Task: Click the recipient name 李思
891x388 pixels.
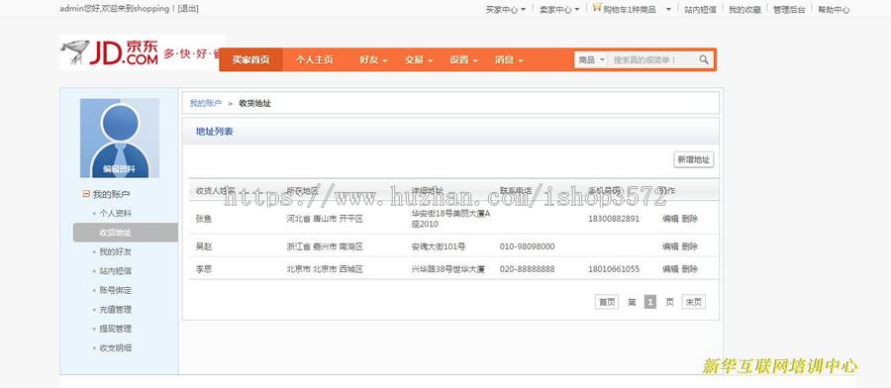Action: pyautogui.click(x=204, y=269)
